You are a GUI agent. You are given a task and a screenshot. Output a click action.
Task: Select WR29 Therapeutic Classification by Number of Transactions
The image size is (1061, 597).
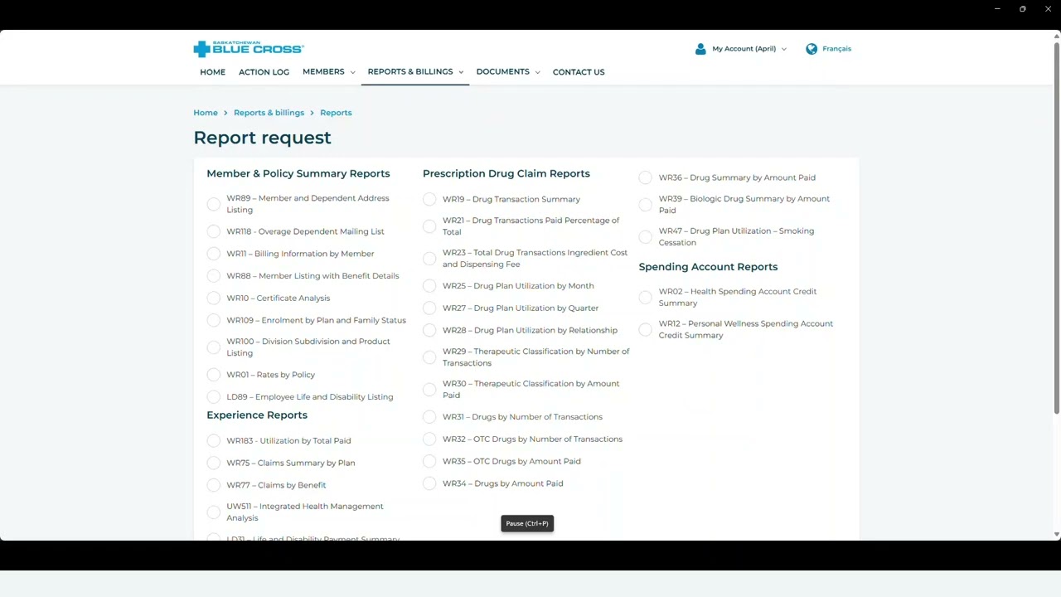point(429,357)
